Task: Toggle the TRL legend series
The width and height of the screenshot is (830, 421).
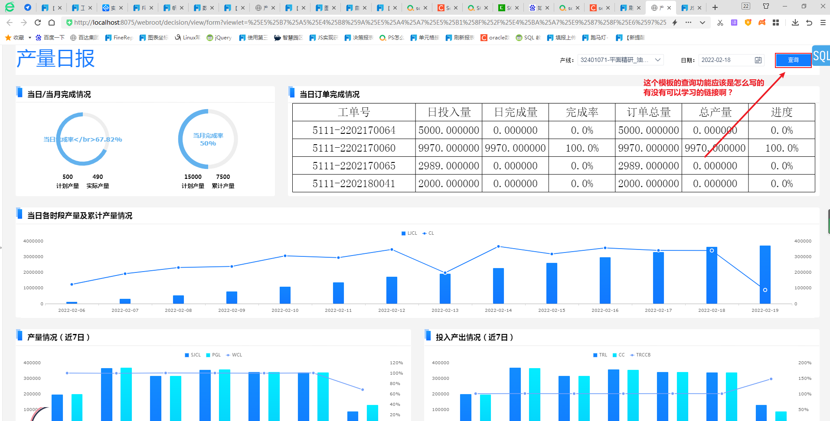Action: (600, 355)
